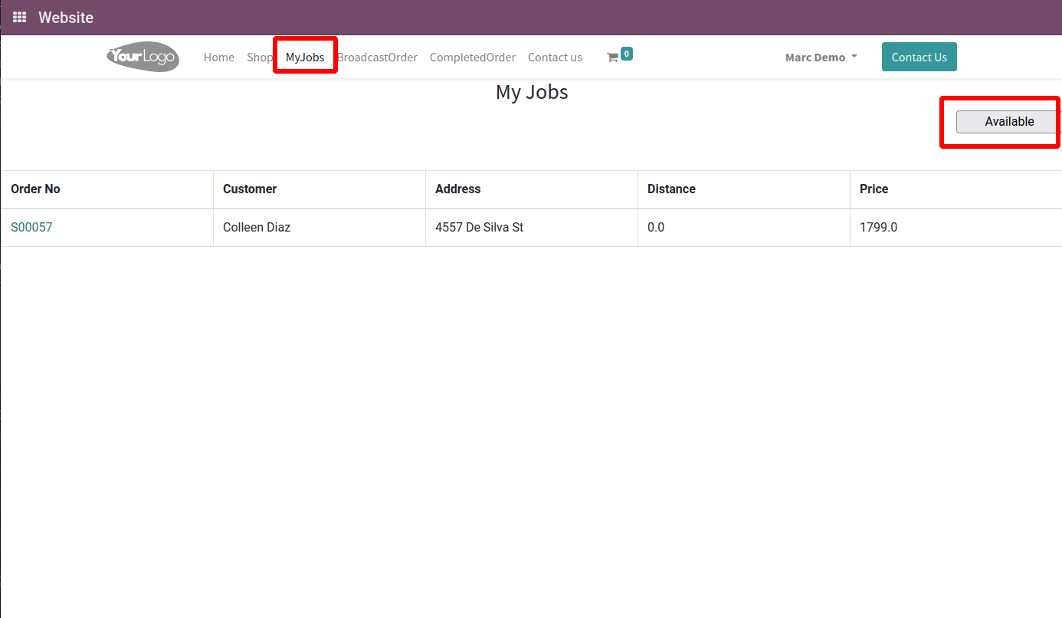Open the Shop menu item
The height and width of the screenshot is (618, 1062).
click(x=260, y=58)
